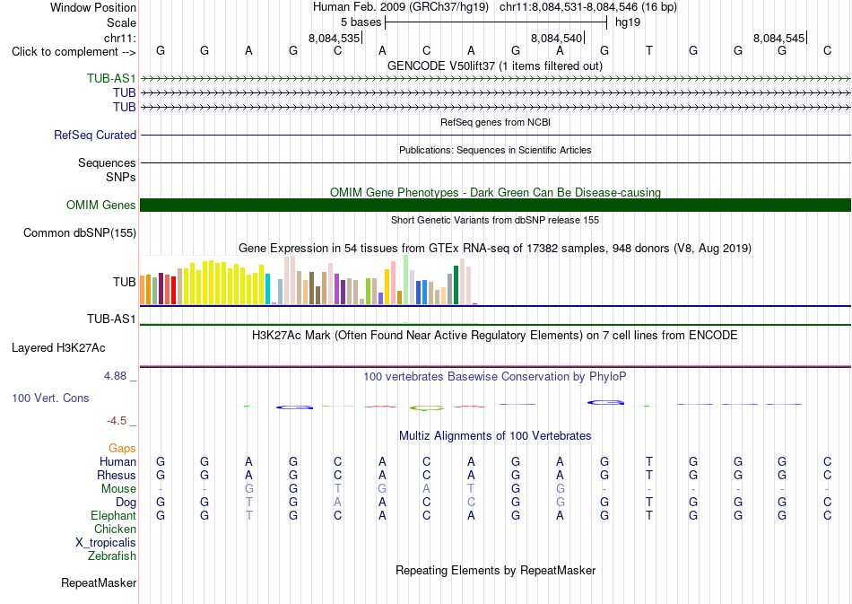Click the 4.88 upper PhyloP scale value

point(115,376)
